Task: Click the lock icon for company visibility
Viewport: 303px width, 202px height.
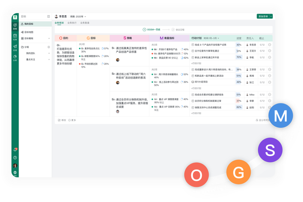Action: (x=257, y=120)
